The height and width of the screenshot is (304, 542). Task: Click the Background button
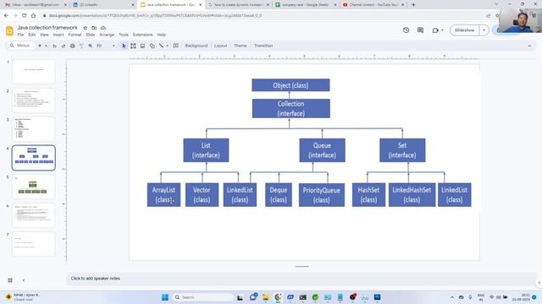(x=196, y=46)
